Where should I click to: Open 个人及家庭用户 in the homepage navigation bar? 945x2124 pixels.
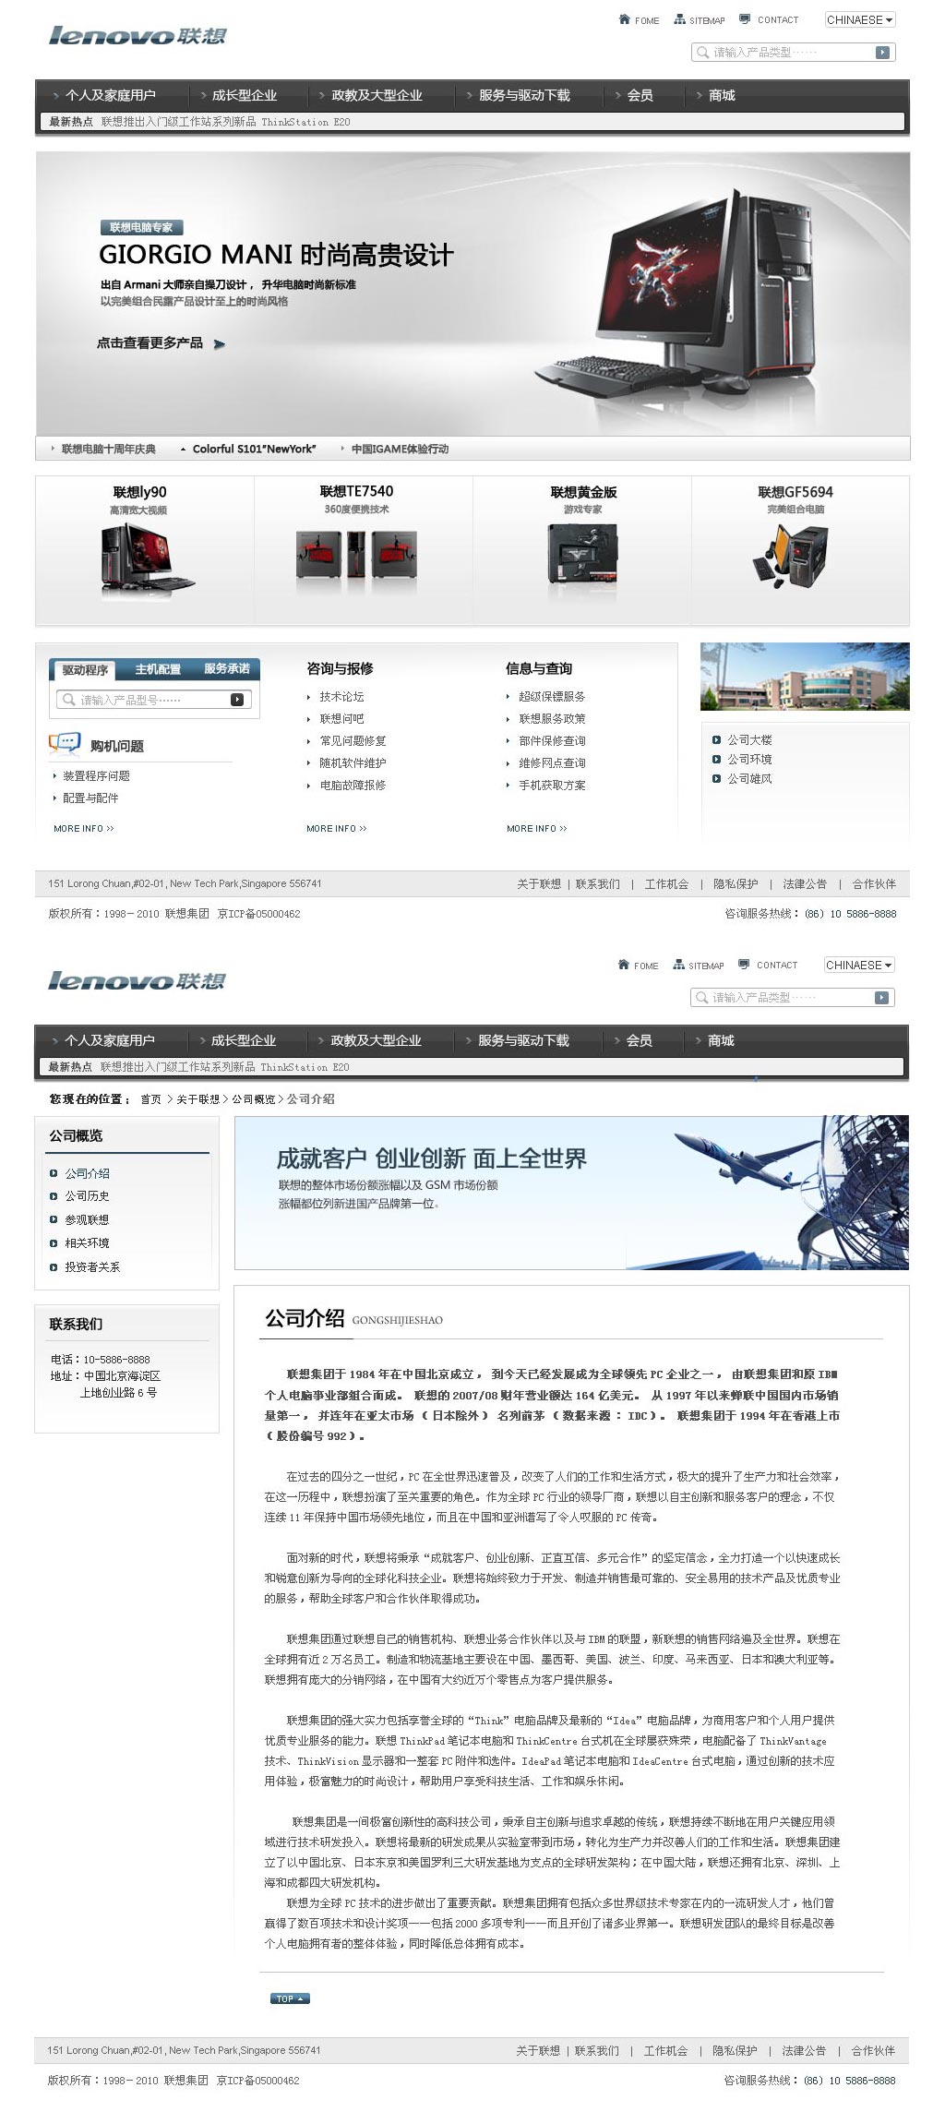[110, 95]
